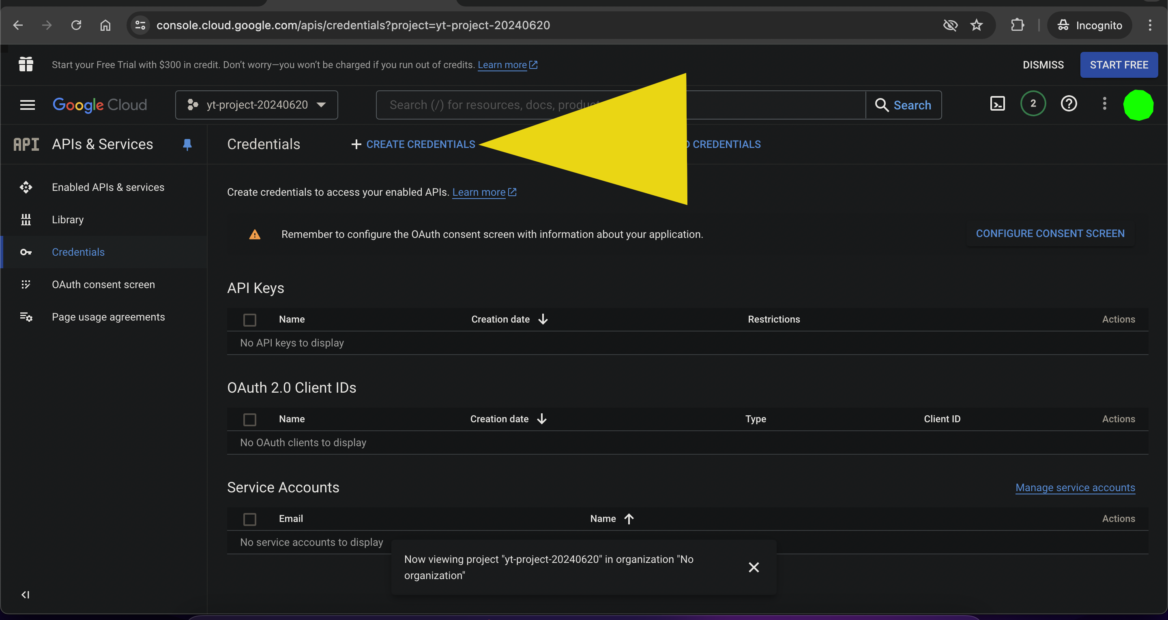This screenshot has width=1168, height=620.
Task: Unpin APIs & Services from navigation
Action: (x=187, y=145)
